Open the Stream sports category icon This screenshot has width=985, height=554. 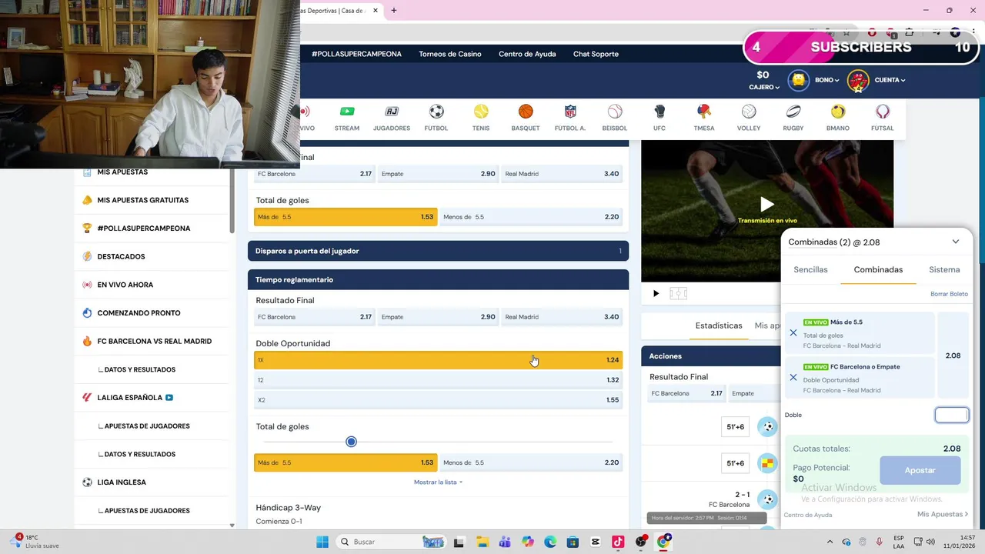347,112
